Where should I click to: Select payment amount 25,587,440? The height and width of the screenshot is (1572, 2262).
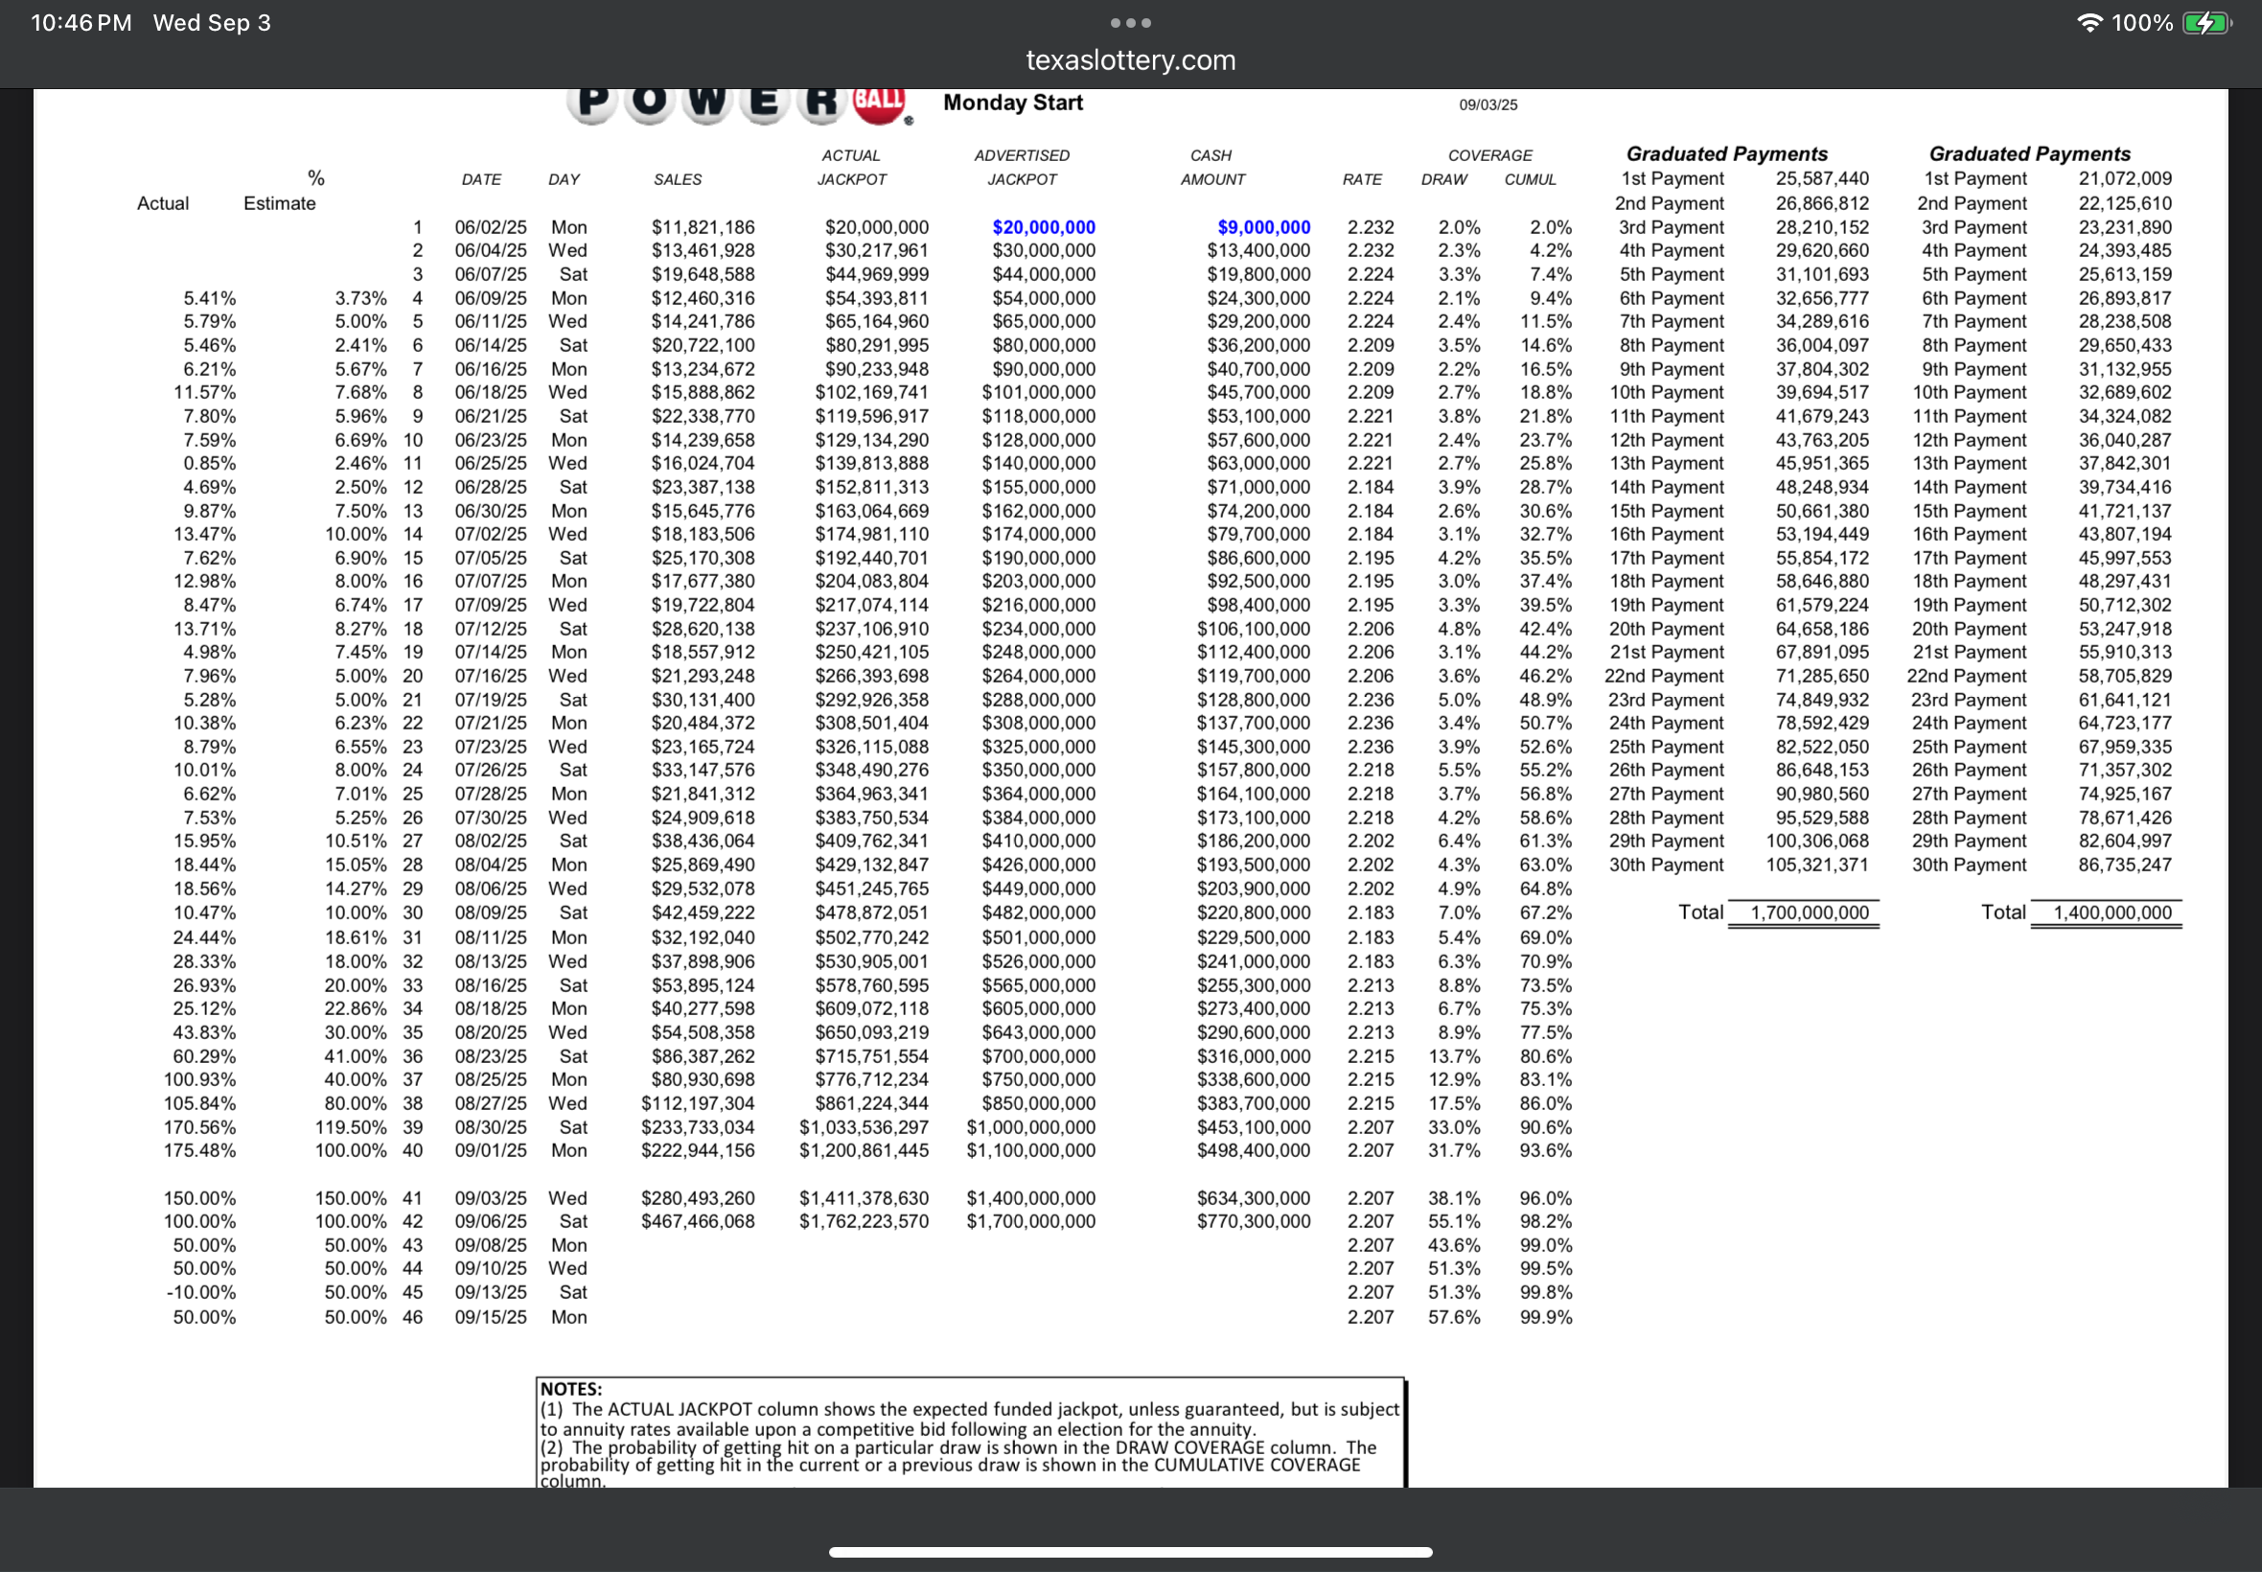click(1823, 179)
